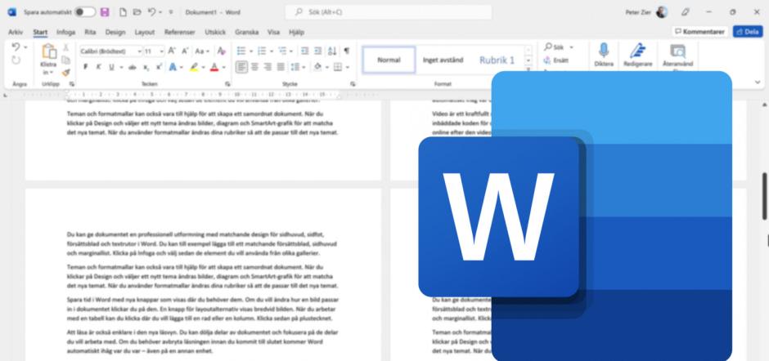Open the Tecken font dialog launcher
Screen dimensions: 769x361
pyautogui.click(x=227, y=84)
